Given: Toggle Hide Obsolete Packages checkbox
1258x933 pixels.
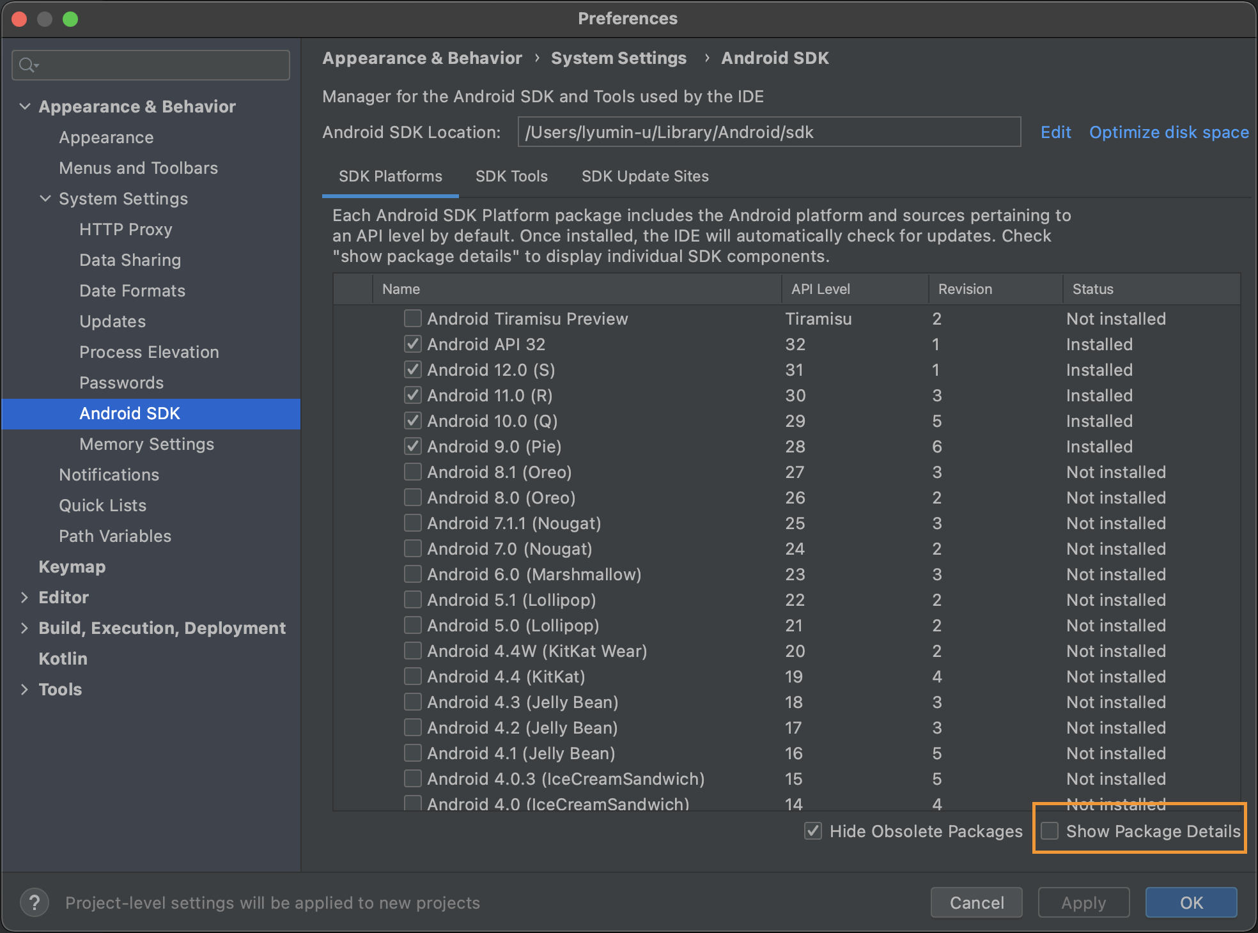Looking at the screenshot, I should point(813,831).
